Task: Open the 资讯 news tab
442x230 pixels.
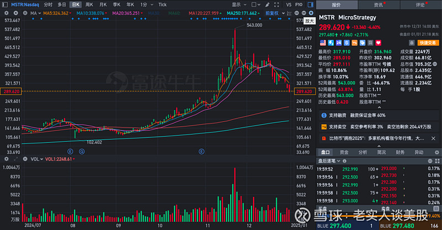Action: click(379, 5)
